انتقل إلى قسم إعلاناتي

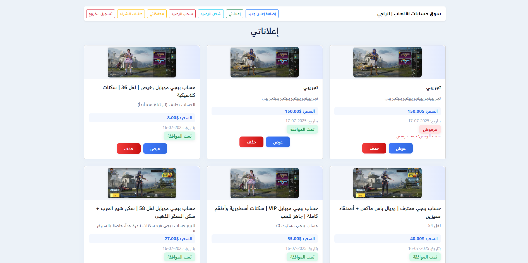click(x=235, y=14)
